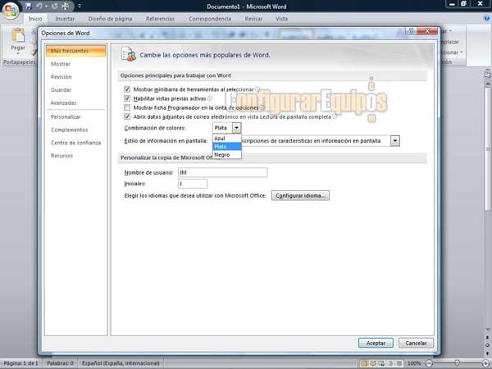Enable Mostrar ficha Programador checkbox
Image resolution: width=492 pixels, height=369 pixels.
tap(127, 107)
